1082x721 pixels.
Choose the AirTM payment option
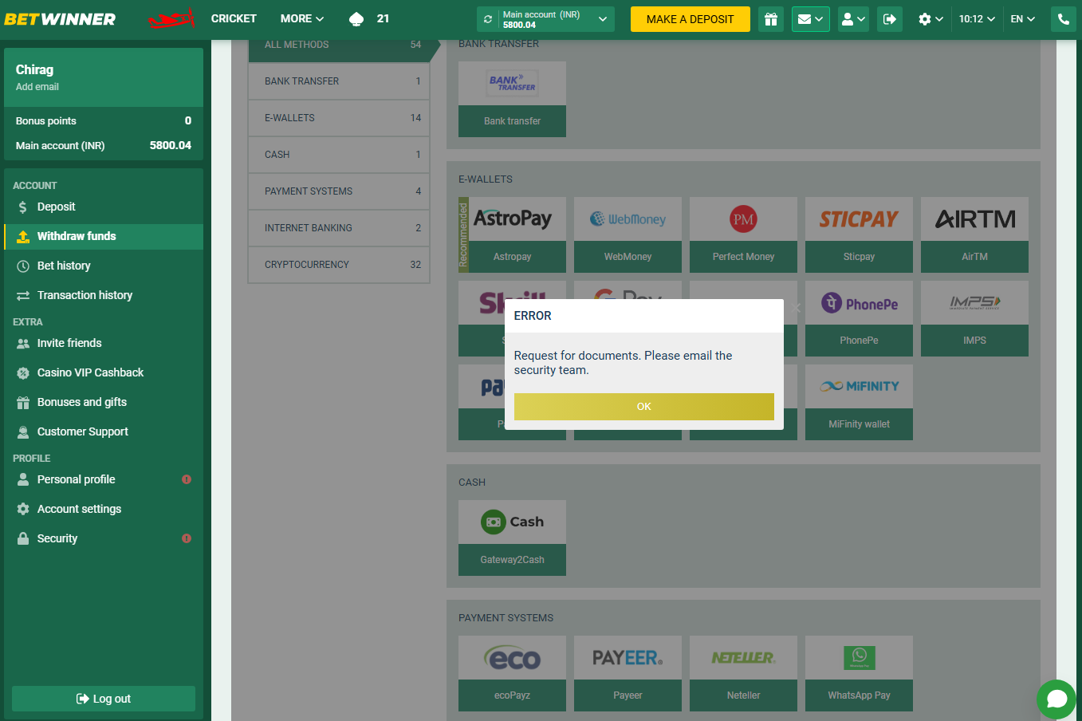click(974, 234)
